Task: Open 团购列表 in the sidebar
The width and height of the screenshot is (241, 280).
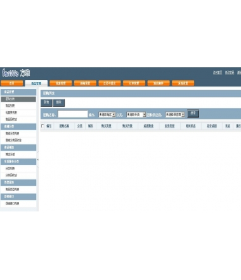Action: click(x=18, y=99)
